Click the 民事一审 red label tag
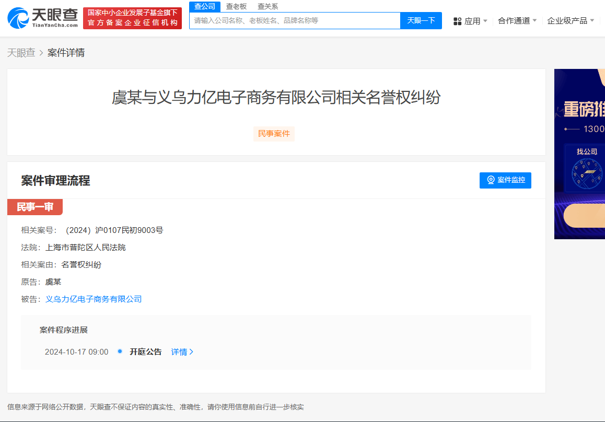Viewport: 605px width, 422px height. [34, 207]
